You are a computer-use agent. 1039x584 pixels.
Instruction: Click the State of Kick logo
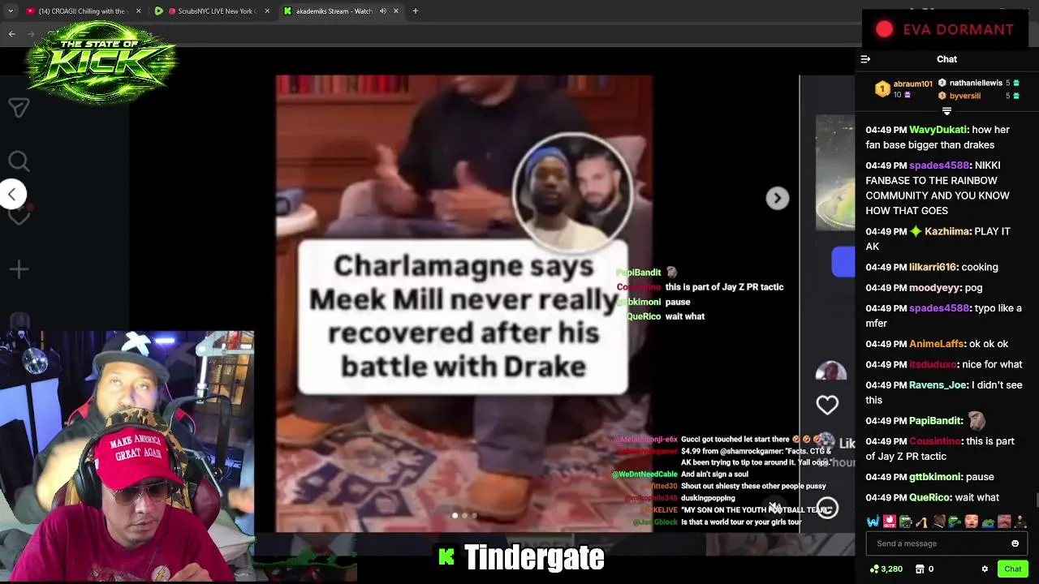(x=101, y=63)
